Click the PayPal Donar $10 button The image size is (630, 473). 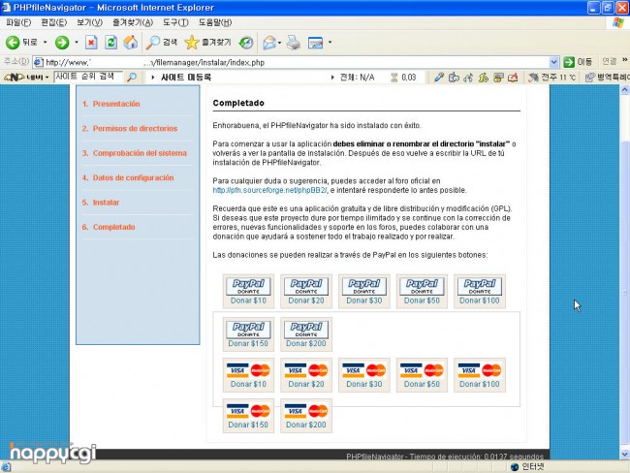[248, 292]
